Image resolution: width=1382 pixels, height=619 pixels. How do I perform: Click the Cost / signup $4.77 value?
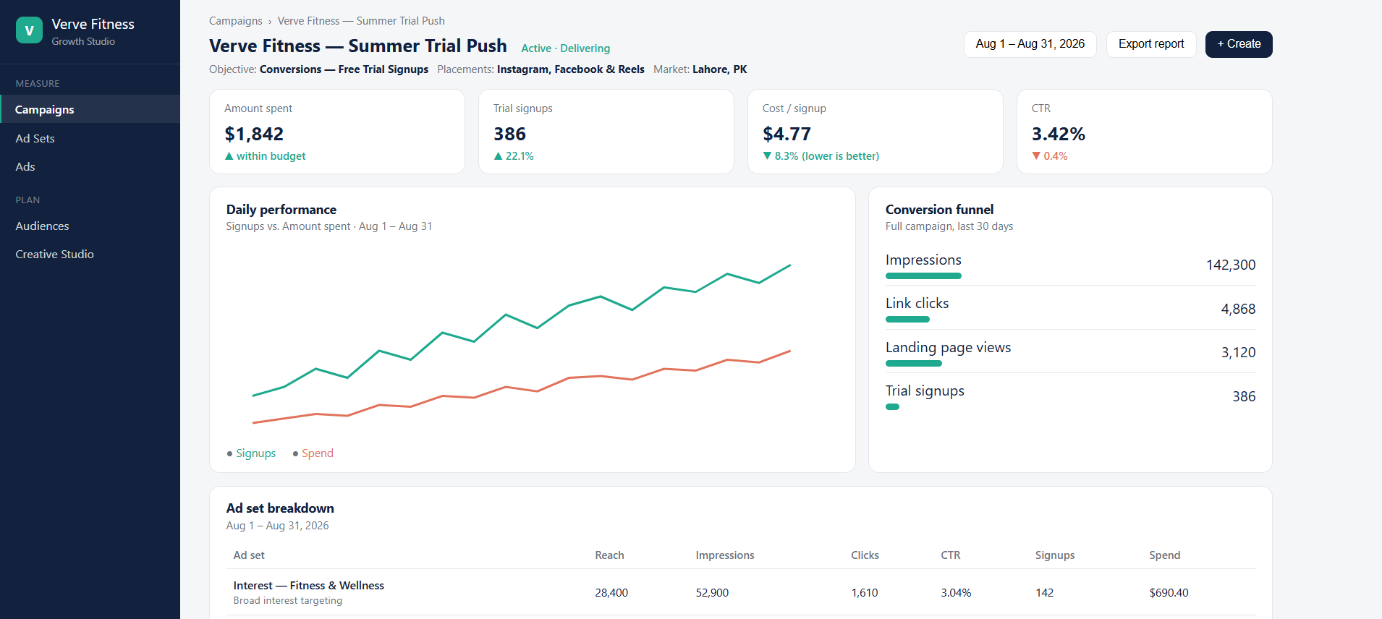pos(787,134)
